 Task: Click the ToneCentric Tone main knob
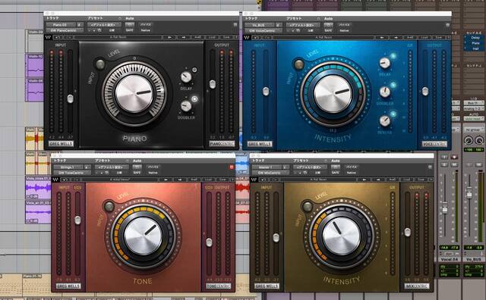144,236
